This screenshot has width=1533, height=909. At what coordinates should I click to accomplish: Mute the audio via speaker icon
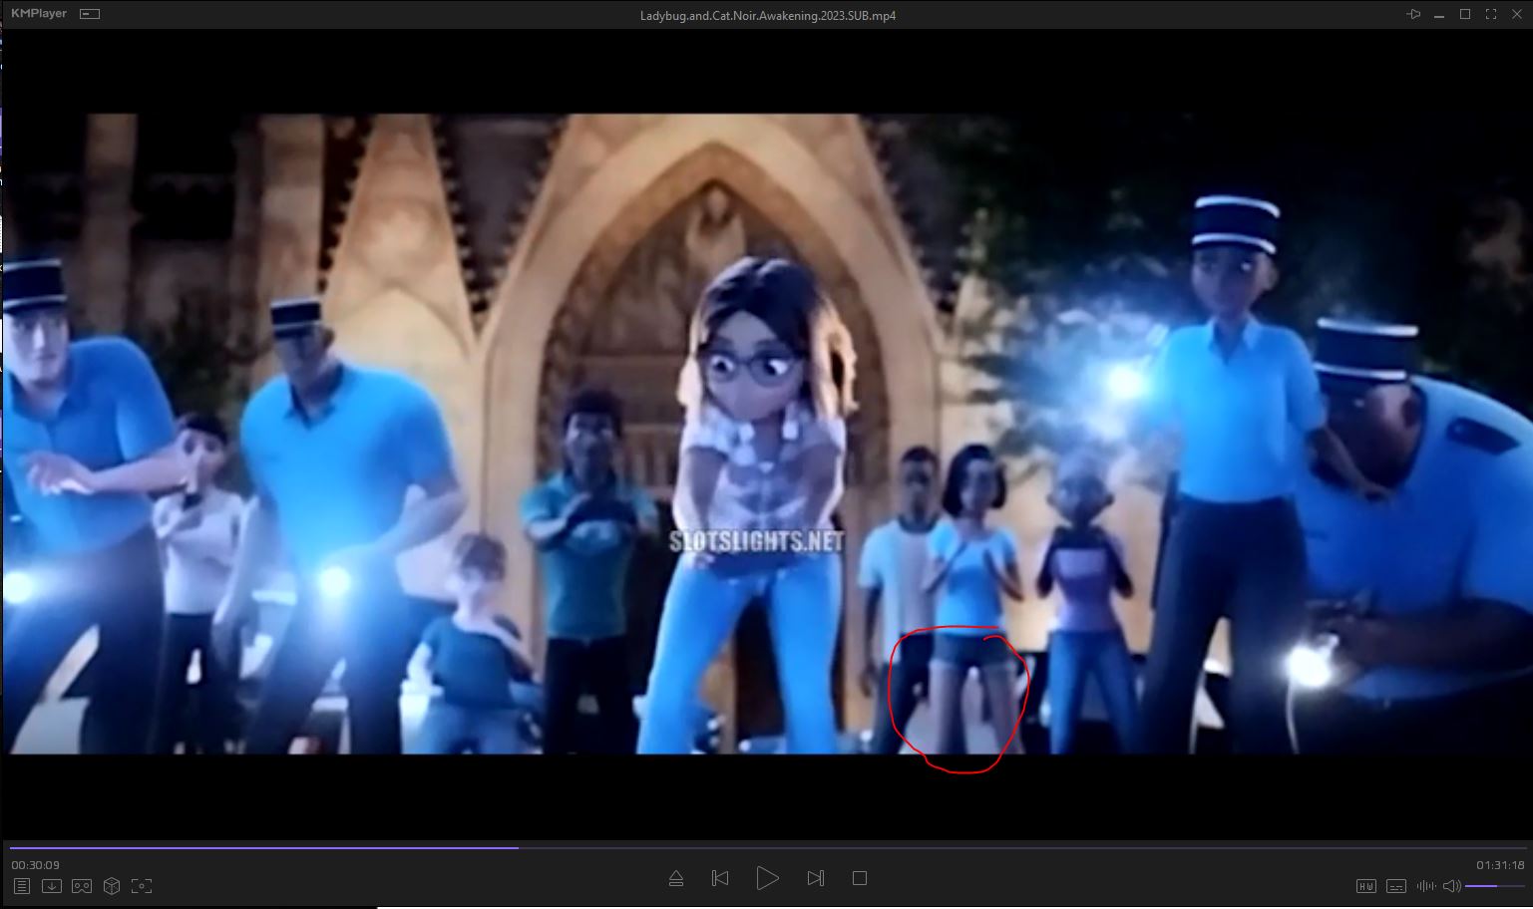pos(1451,886)
